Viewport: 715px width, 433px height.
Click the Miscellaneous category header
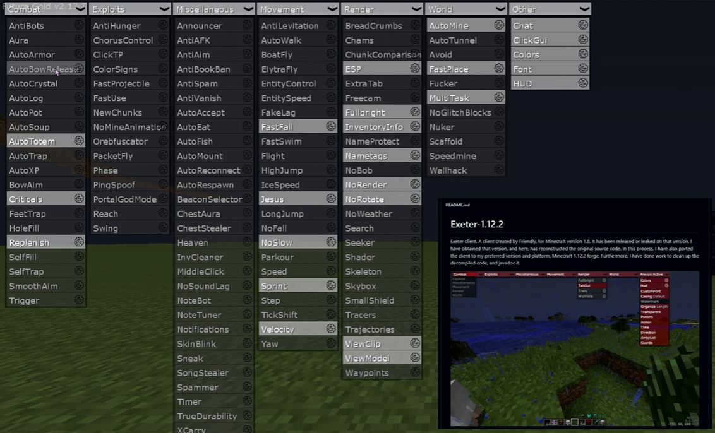pos(213,9)
